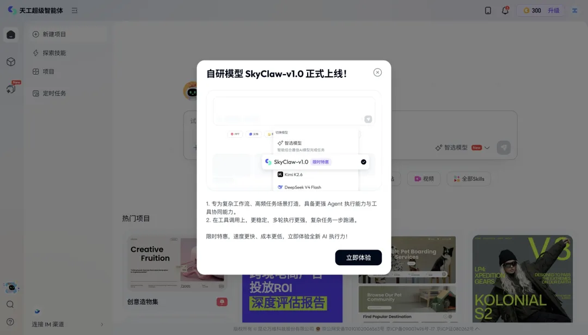Image resolution: width=588 pixels, height=335 pixels.
Task: Select the home chat icon in the left rail
Action: click(x=11, y=35)
